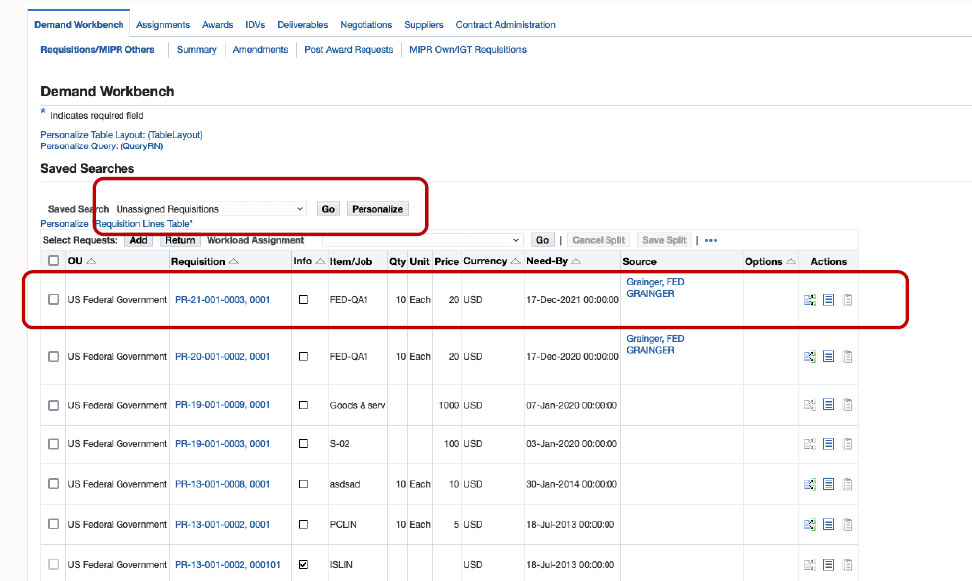Switch to the Awards tab

tap(217, 25)
